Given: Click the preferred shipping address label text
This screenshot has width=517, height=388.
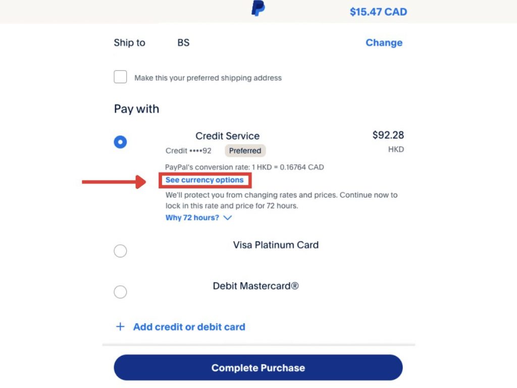Looking at the screenshot, I should 208,78.
